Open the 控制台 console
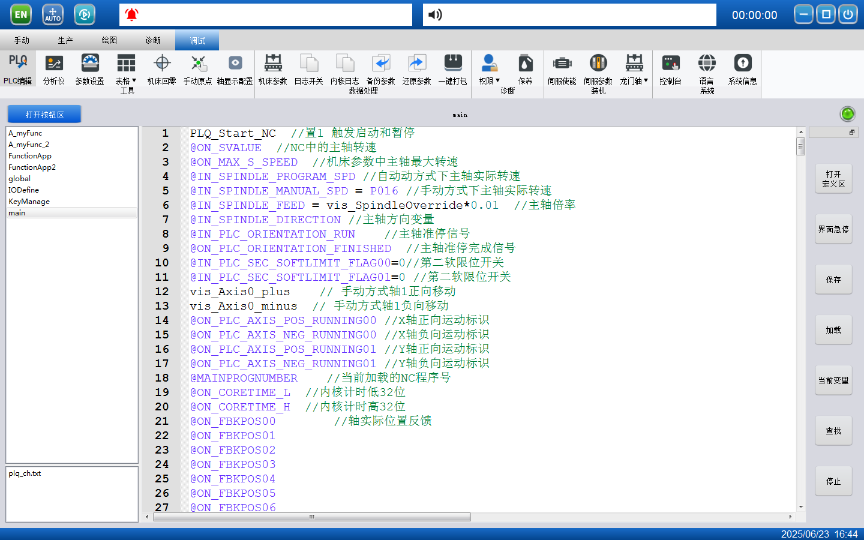864x540 pixels. [x=670, y=69]
